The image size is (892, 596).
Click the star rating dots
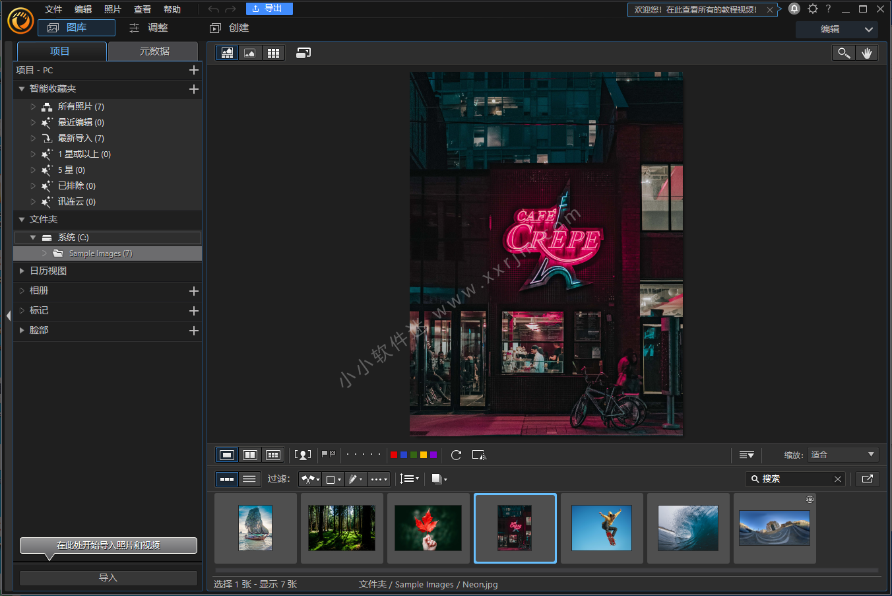click(363, 455)
